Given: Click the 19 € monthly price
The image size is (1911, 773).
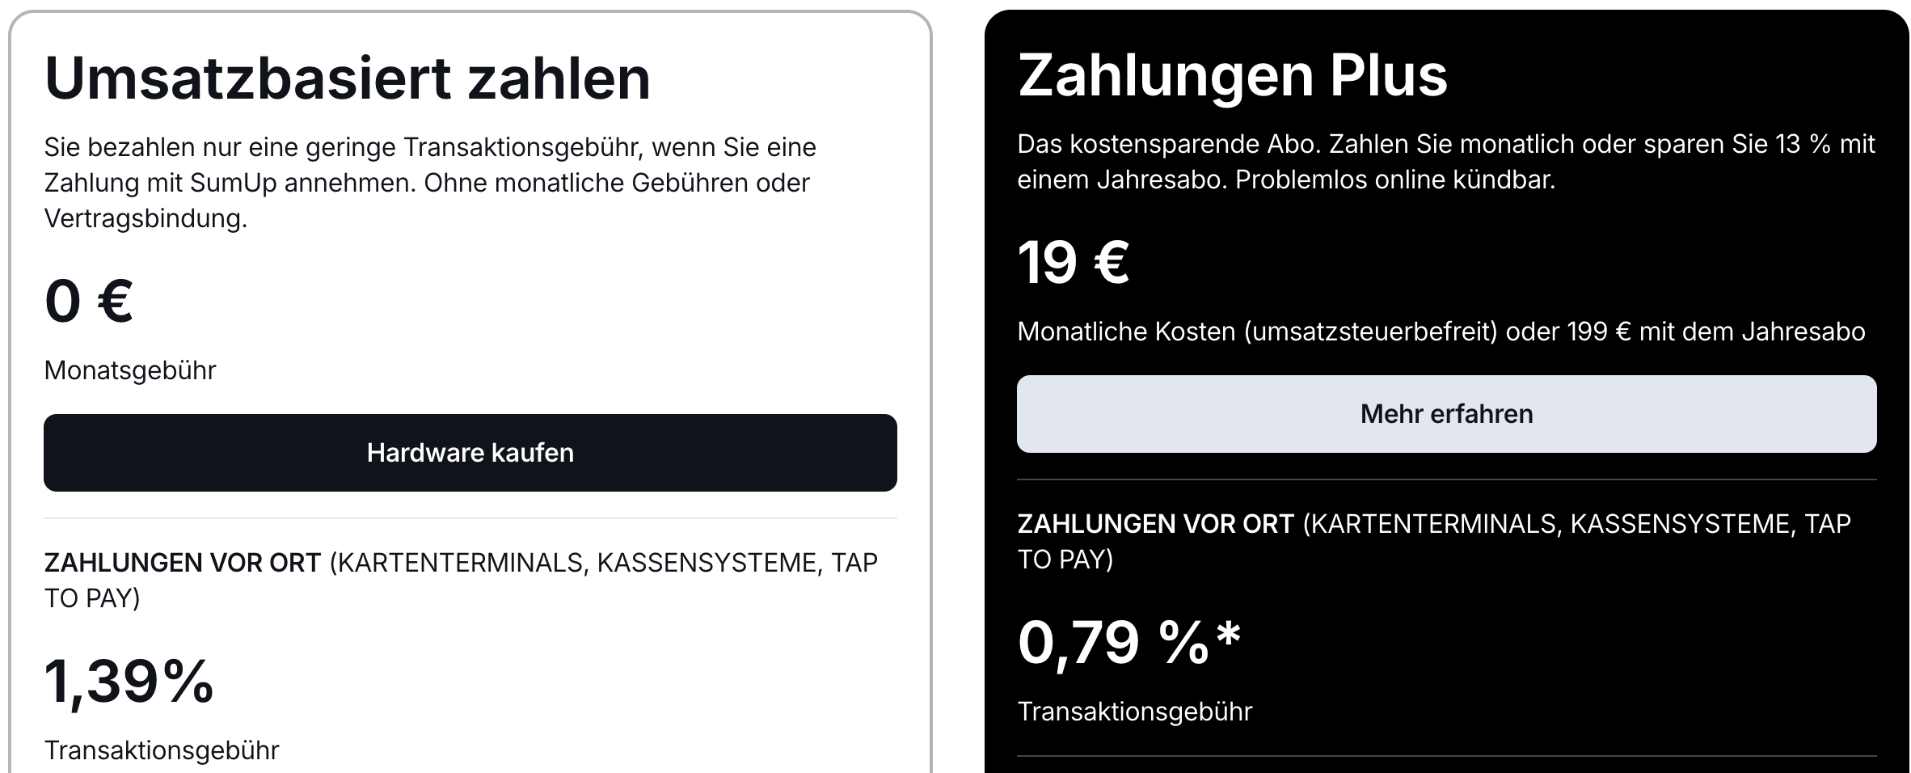Looking at the screenshot, I should pos(1073,262).
